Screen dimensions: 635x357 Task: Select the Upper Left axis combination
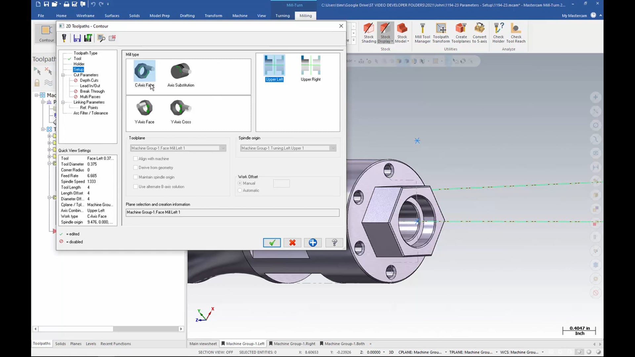coord(274,68)
